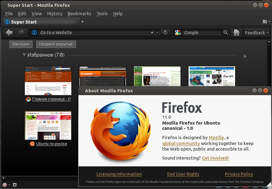
Task: Collapse the Избранное (7/8) section triangle
Action: coord(24,55)
